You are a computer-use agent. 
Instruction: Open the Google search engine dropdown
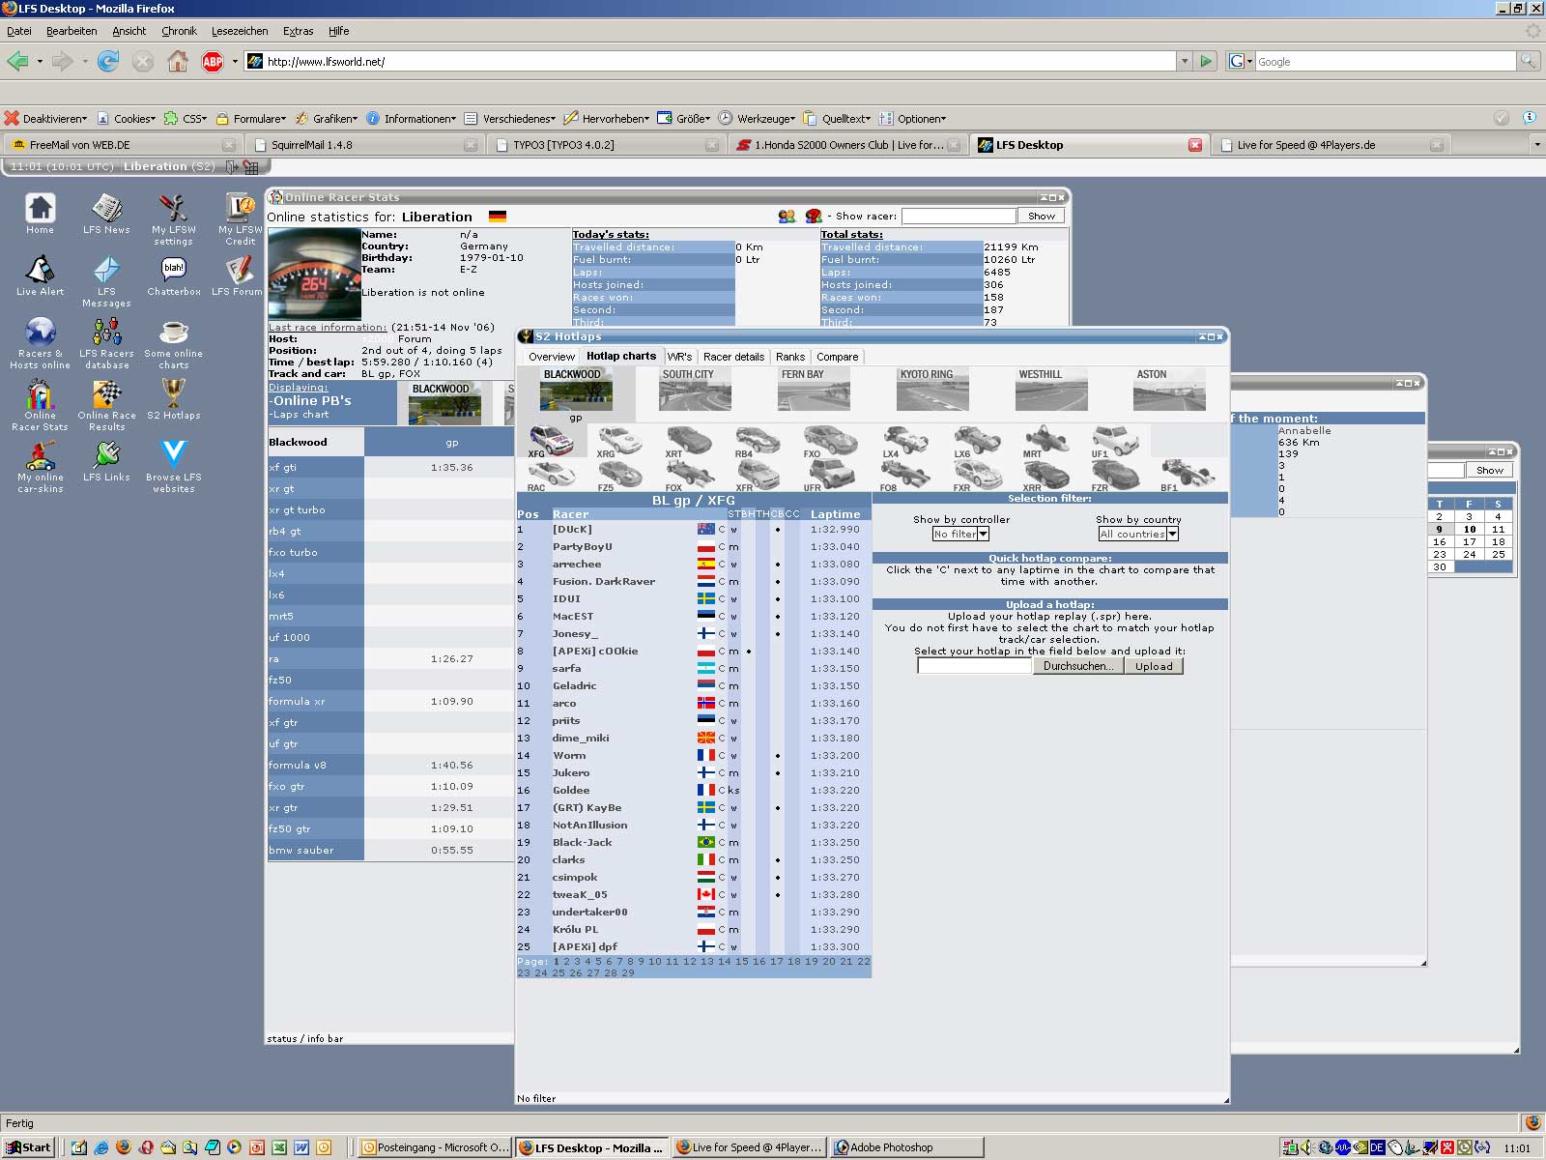click(x=1241, y=62)
